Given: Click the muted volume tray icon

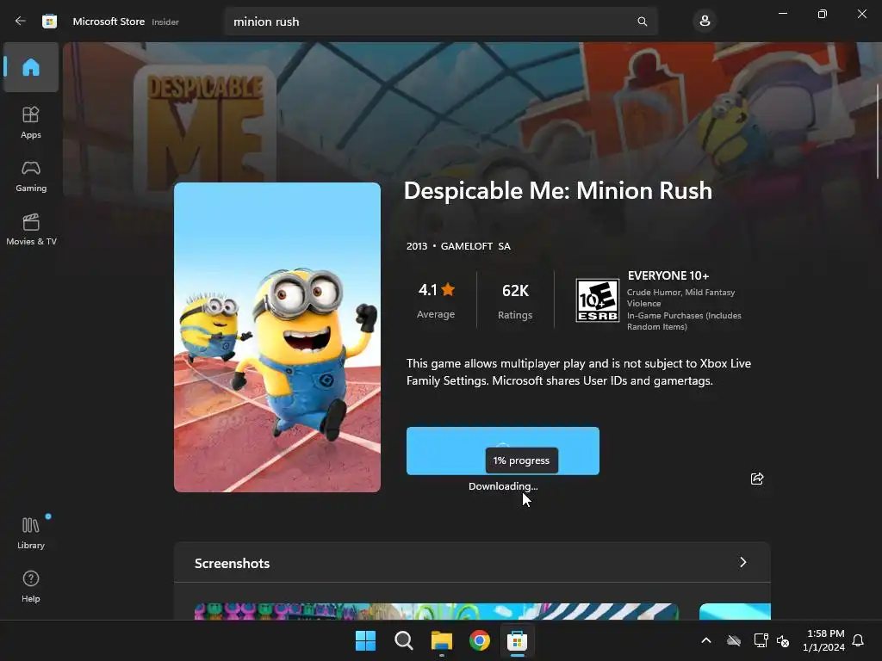Looking at the screenshot, I should [783, 640].
